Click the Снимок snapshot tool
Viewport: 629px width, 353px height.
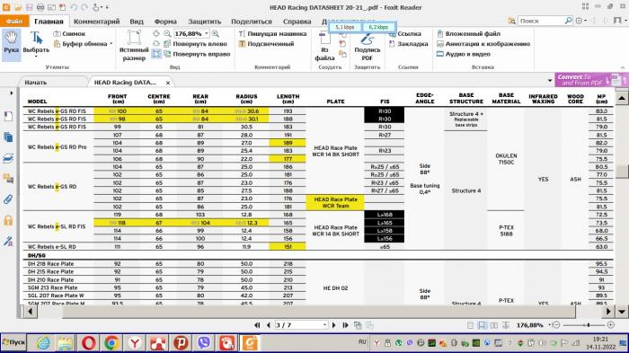click(69, 34)
